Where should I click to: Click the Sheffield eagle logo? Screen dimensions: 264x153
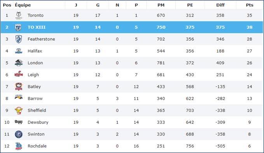point(19,110)
